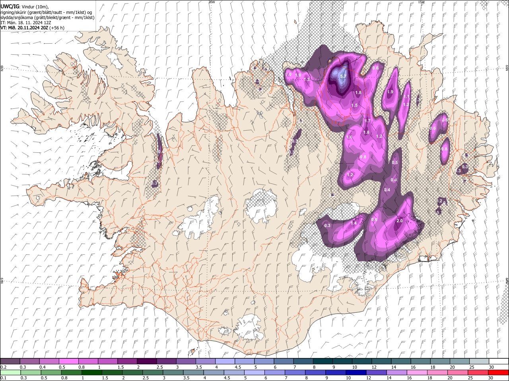Select the 'rigning/skúrir' legend description line

coord(46,12)
